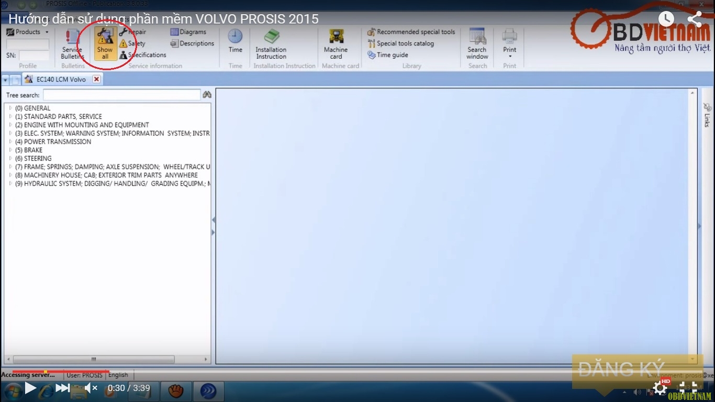Image resolution: width=715 pixels, height=402 pixels.
Task: Expand the (0) GENERAL node
Action: [10, 108]
